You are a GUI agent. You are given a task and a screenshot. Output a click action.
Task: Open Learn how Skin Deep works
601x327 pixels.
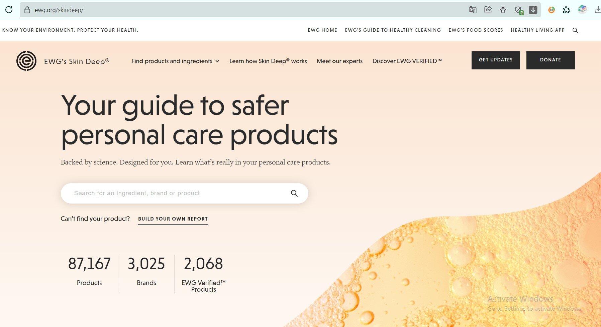(268, 61)
